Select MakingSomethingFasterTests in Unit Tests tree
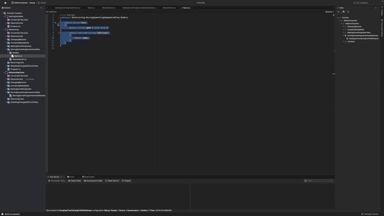Image resolution: width=384 pixels, height=216 pixels. 359,32
